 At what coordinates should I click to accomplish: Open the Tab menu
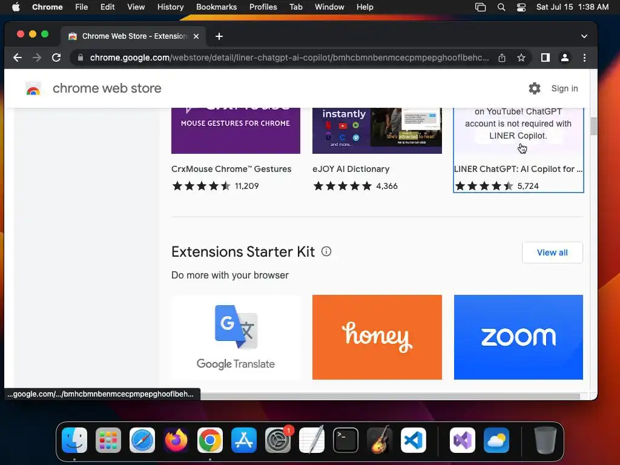(x=295, y=7)
